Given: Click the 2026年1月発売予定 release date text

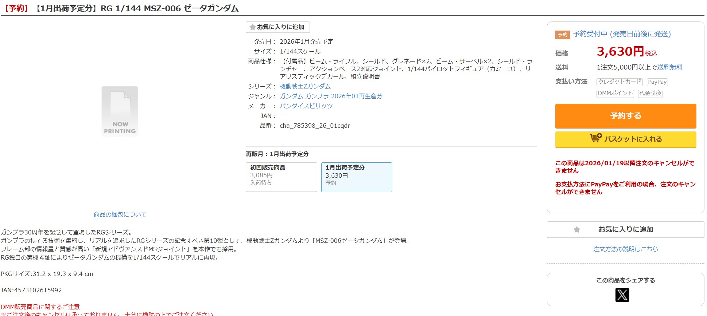Looking at the screenshot, I should tap(306, 42).
